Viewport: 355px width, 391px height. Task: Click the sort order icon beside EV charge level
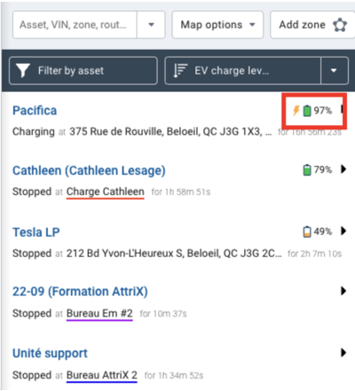(x=180, y=71)
